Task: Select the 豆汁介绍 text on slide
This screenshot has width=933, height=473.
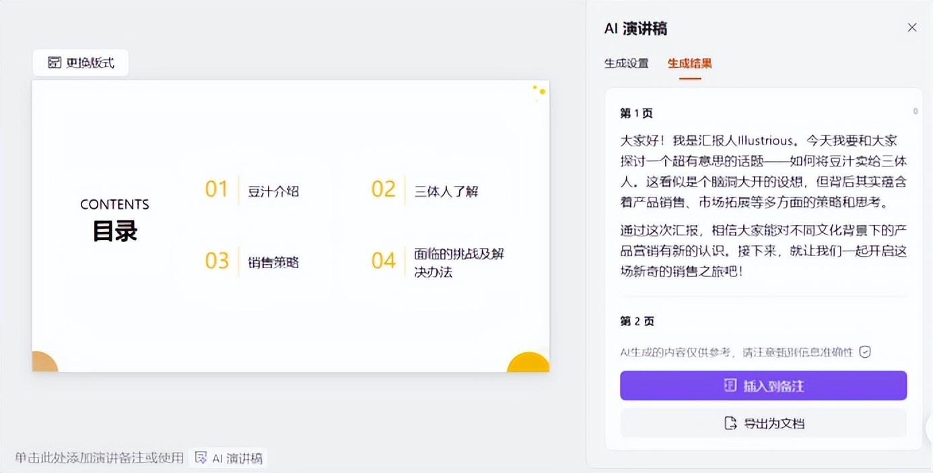Action: point(273,191)
